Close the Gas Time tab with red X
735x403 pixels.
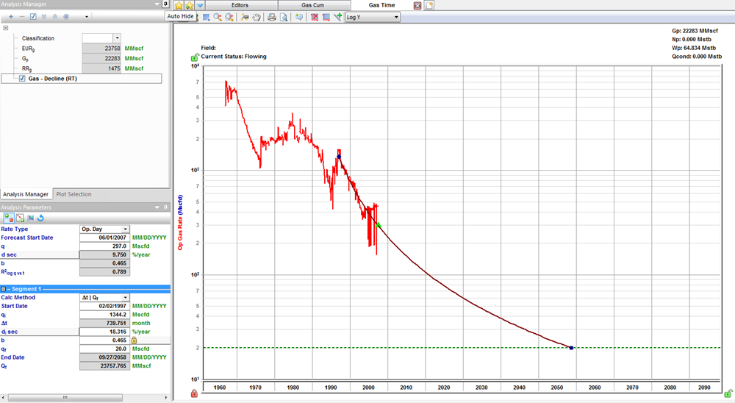417,6
